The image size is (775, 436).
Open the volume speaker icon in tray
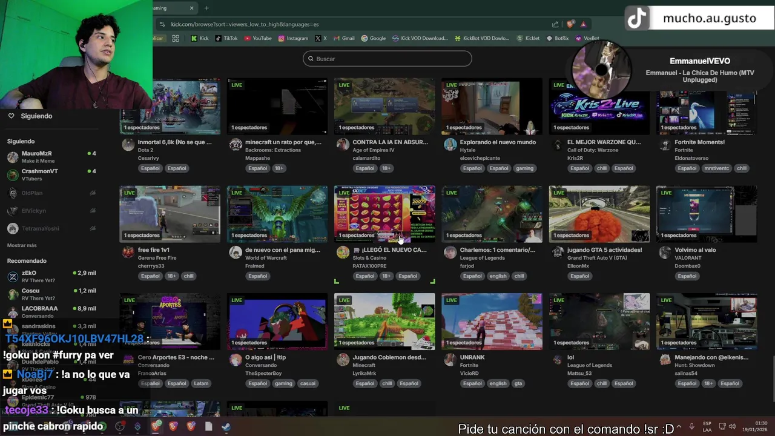coord(731,426)
